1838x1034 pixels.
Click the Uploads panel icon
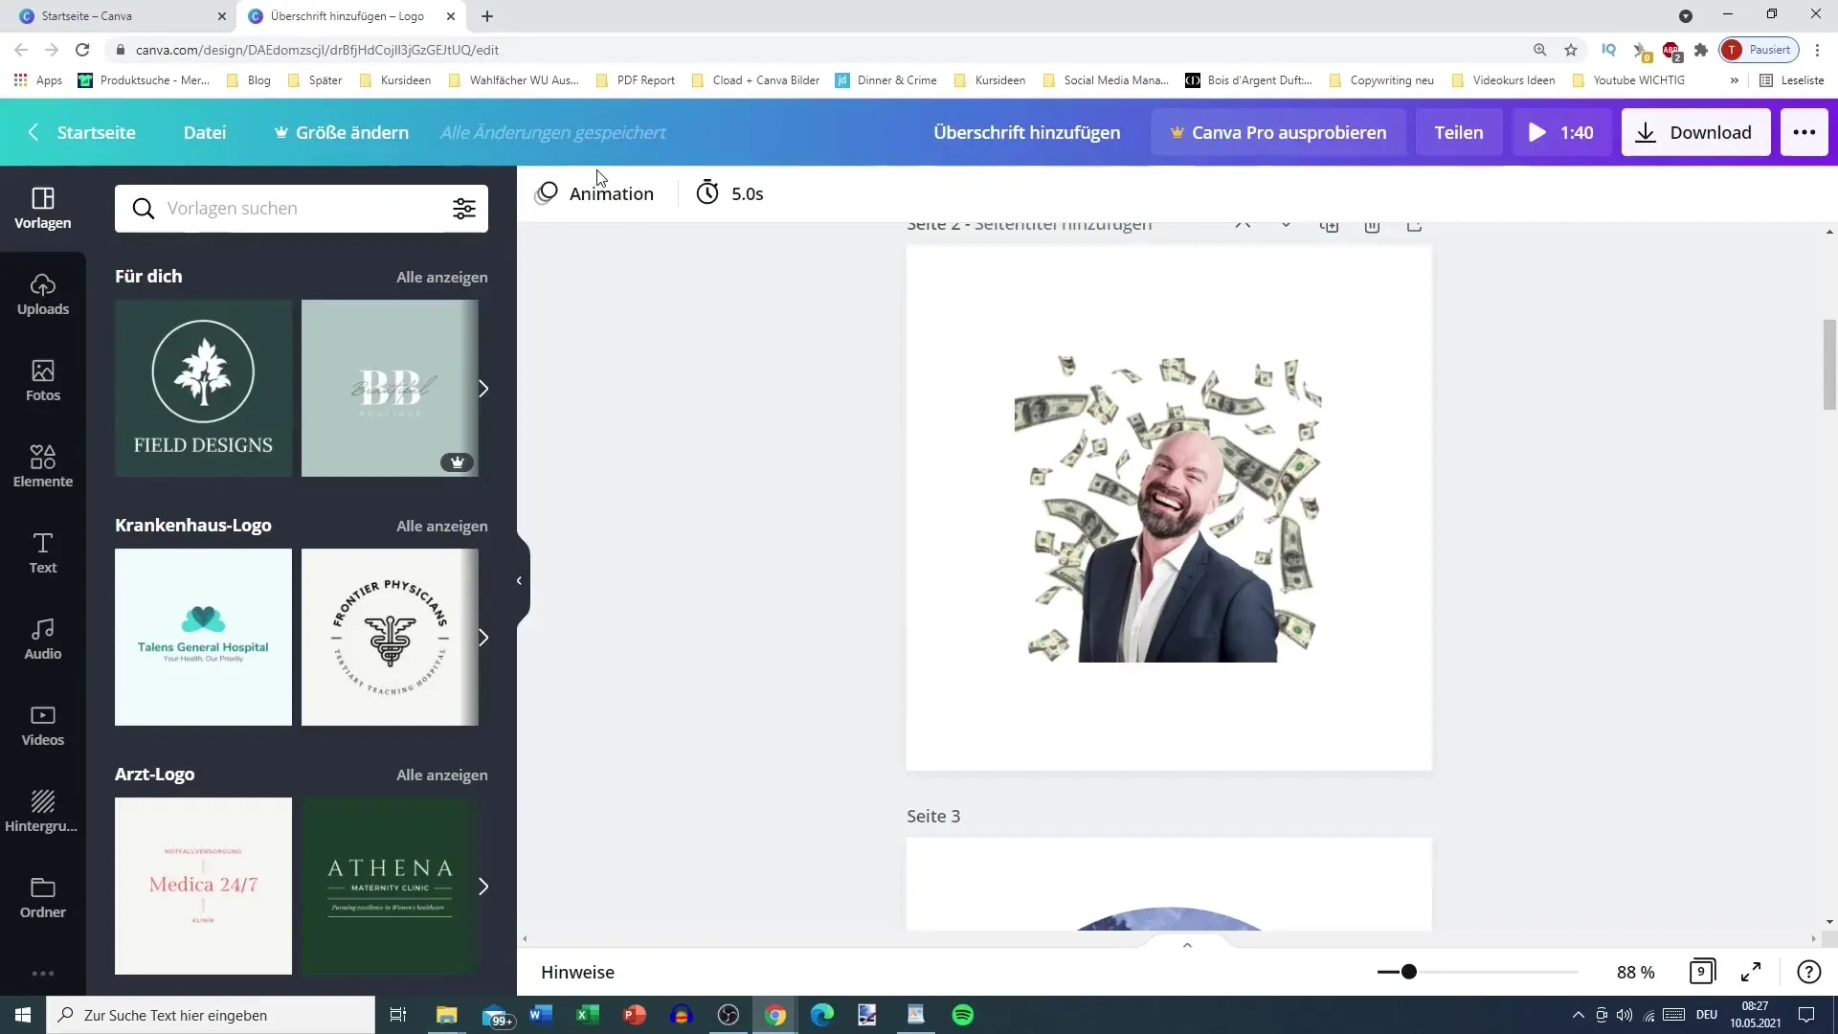(x=42, y=288)
